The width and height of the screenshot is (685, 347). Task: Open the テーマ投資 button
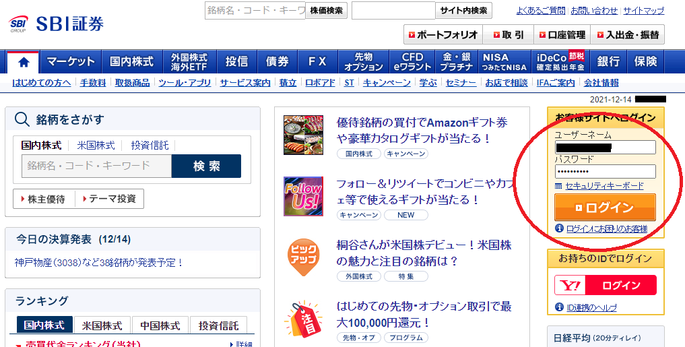pyautogui.click(x=110, y=199)
